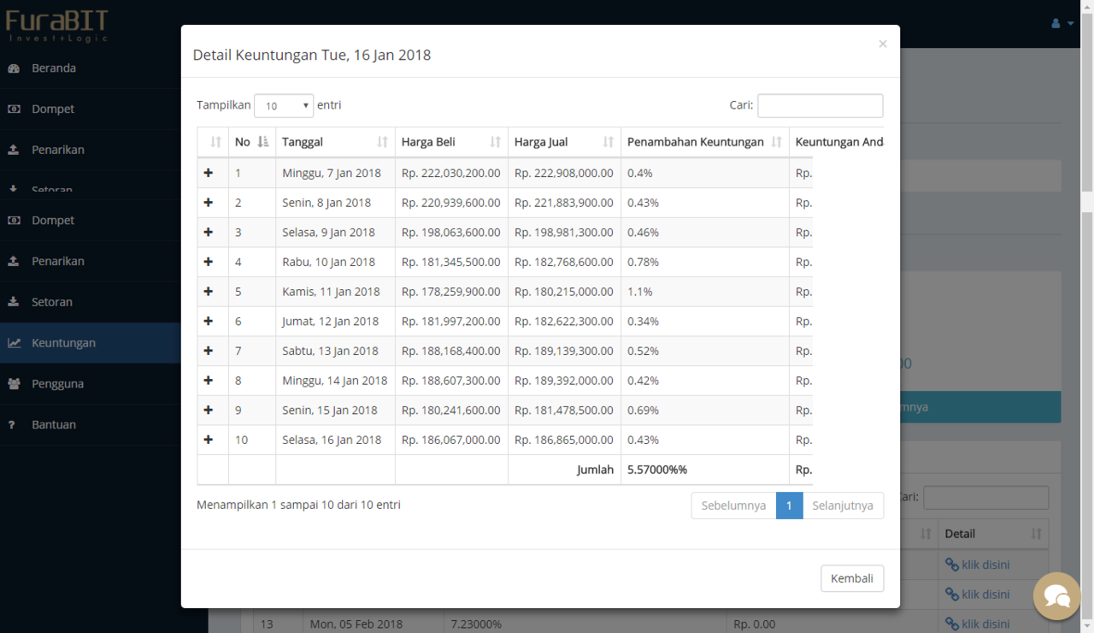The height and width of the screenshot is (633, 1094).
Task: Go to Selanjutnya page
Action: [843, 506]
